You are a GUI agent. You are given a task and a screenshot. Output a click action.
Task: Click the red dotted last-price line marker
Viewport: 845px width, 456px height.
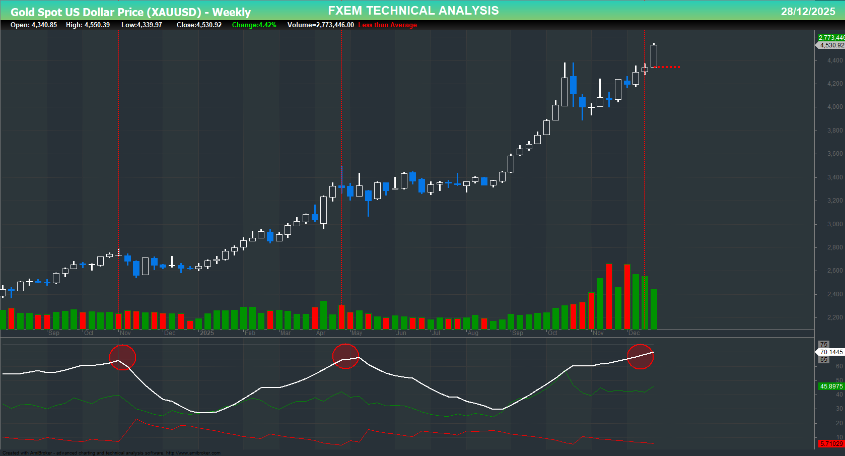click(x=667, y=67)
